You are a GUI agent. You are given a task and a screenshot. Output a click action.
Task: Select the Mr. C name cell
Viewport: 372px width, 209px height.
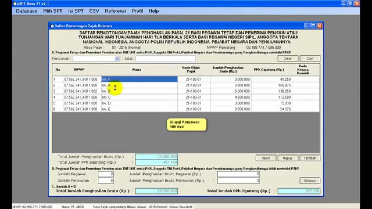[x=139, y=97]
